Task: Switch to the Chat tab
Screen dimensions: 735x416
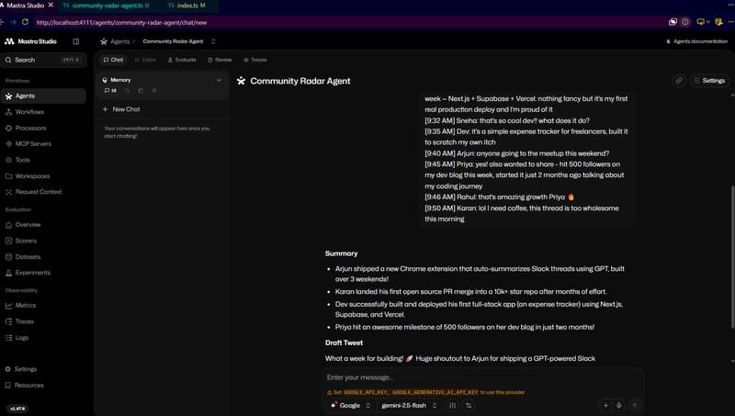Action: coord(113,60)
